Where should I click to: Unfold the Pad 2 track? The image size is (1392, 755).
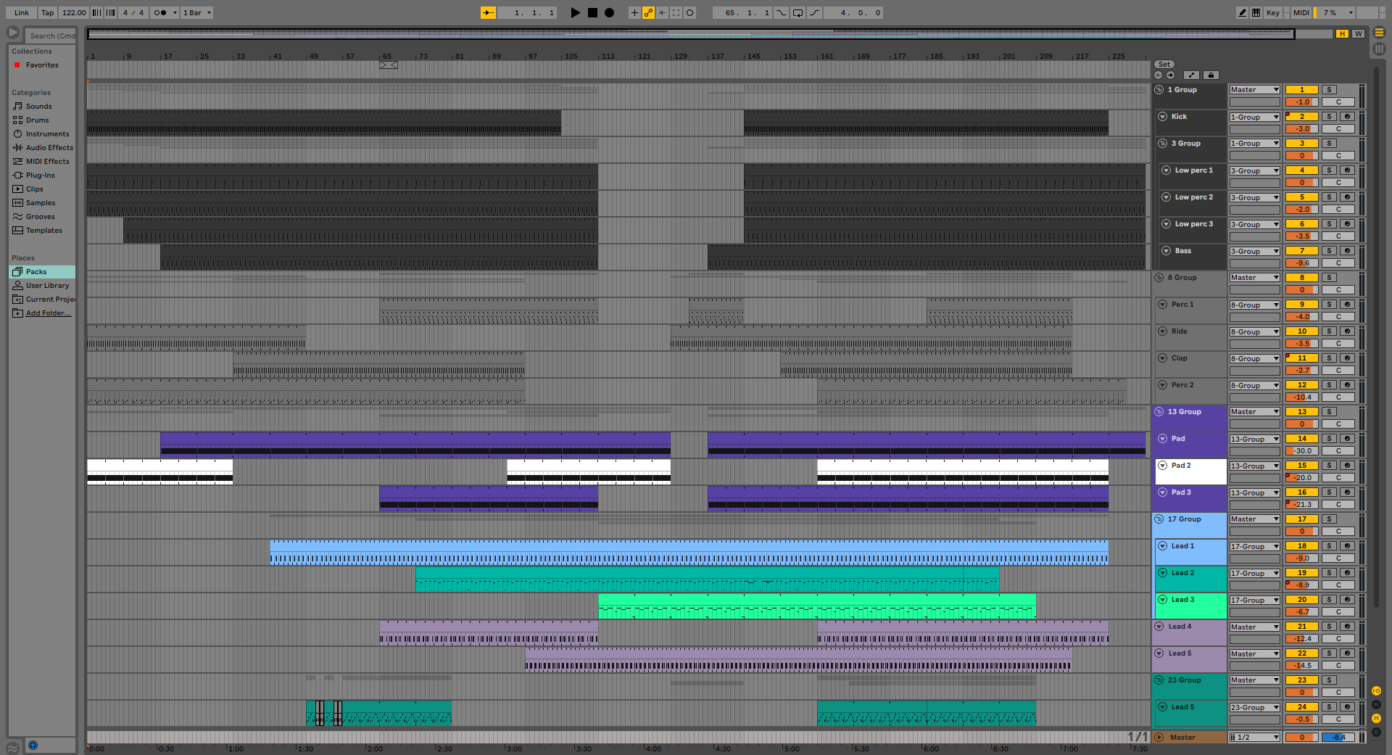[x=1163, y=466]
